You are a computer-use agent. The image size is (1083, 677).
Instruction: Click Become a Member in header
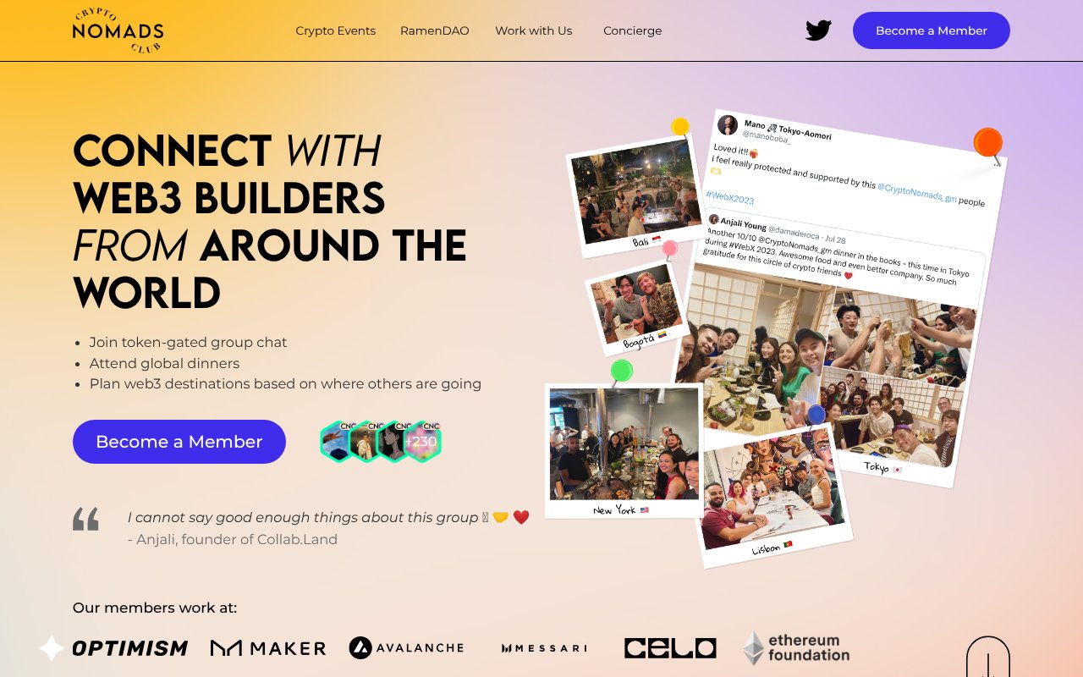932,30
